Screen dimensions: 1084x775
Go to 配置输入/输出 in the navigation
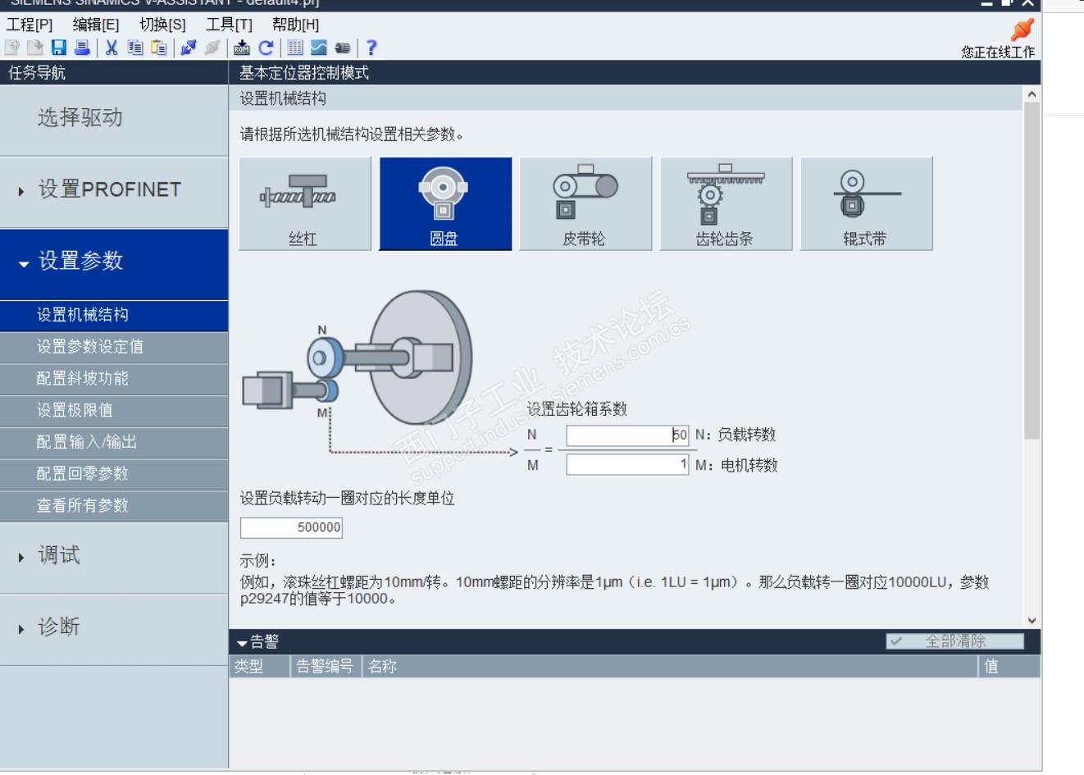[x=114, y=443]
